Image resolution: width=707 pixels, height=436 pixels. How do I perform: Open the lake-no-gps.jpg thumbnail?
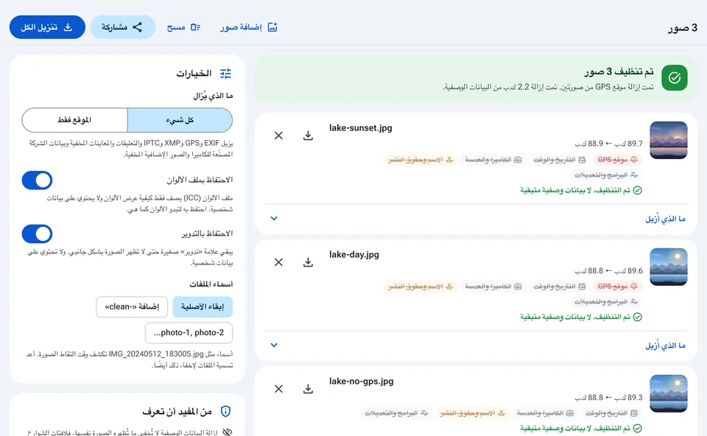click(x=669, y=393)
